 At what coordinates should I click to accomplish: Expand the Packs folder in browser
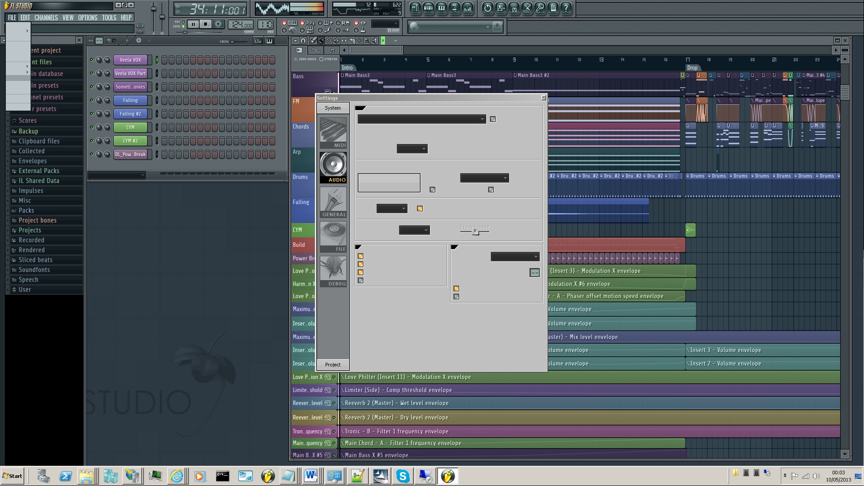tap(26, 210)
